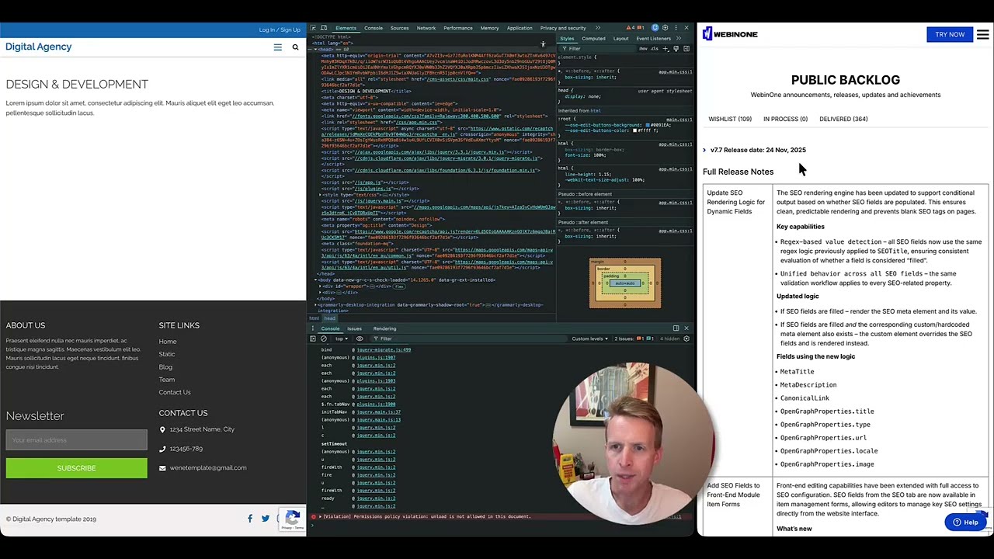
Task: Open the Digital Agency site hamburger menu
Action: 277,47
